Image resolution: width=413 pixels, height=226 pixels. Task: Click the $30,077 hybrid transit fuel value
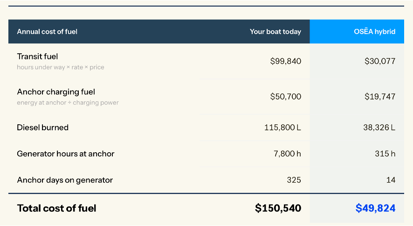[x=380, y=61]
